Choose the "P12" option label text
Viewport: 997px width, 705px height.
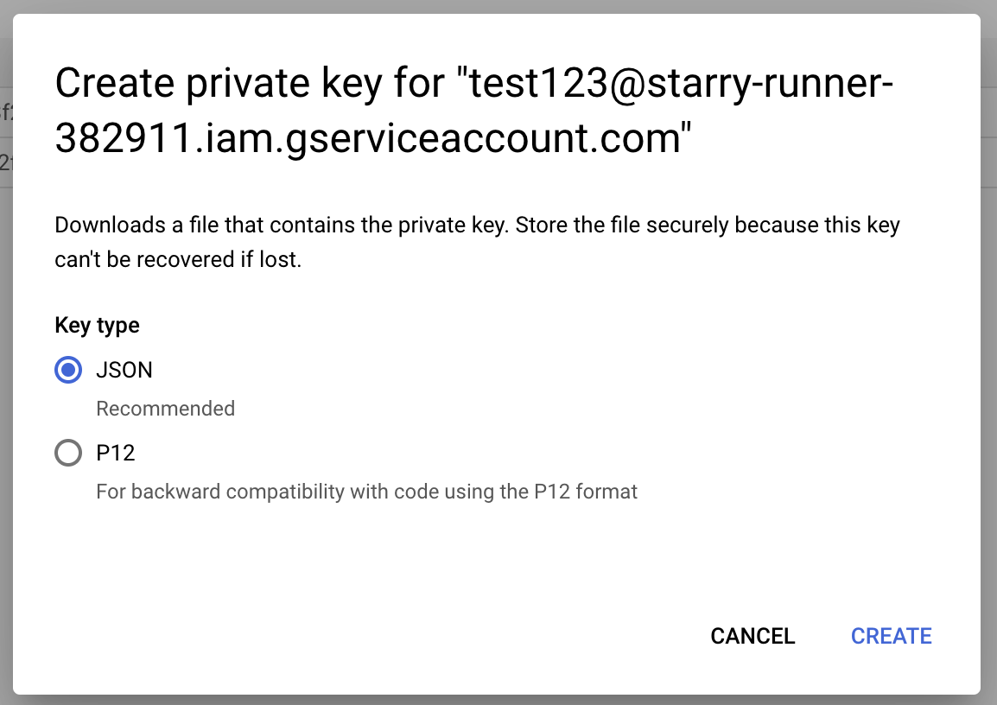(x=116, y=453)
